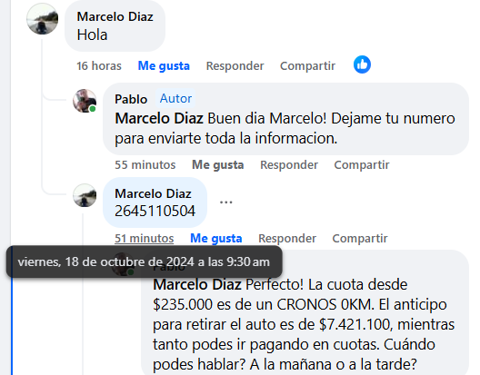
Task: Open the three-dots options on the 2645110504 comment
Action: tap(226, 202)
